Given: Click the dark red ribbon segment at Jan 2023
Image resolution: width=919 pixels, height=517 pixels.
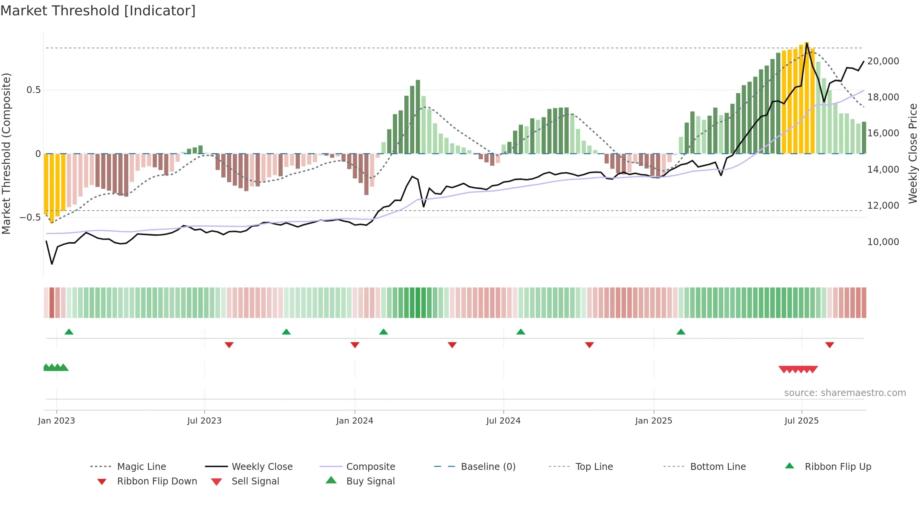Looking at the screenshot, I should (52, 303).
